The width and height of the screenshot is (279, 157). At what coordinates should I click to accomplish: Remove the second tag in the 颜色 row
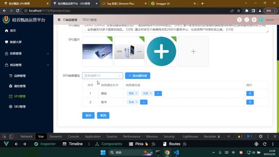point(151,93)
